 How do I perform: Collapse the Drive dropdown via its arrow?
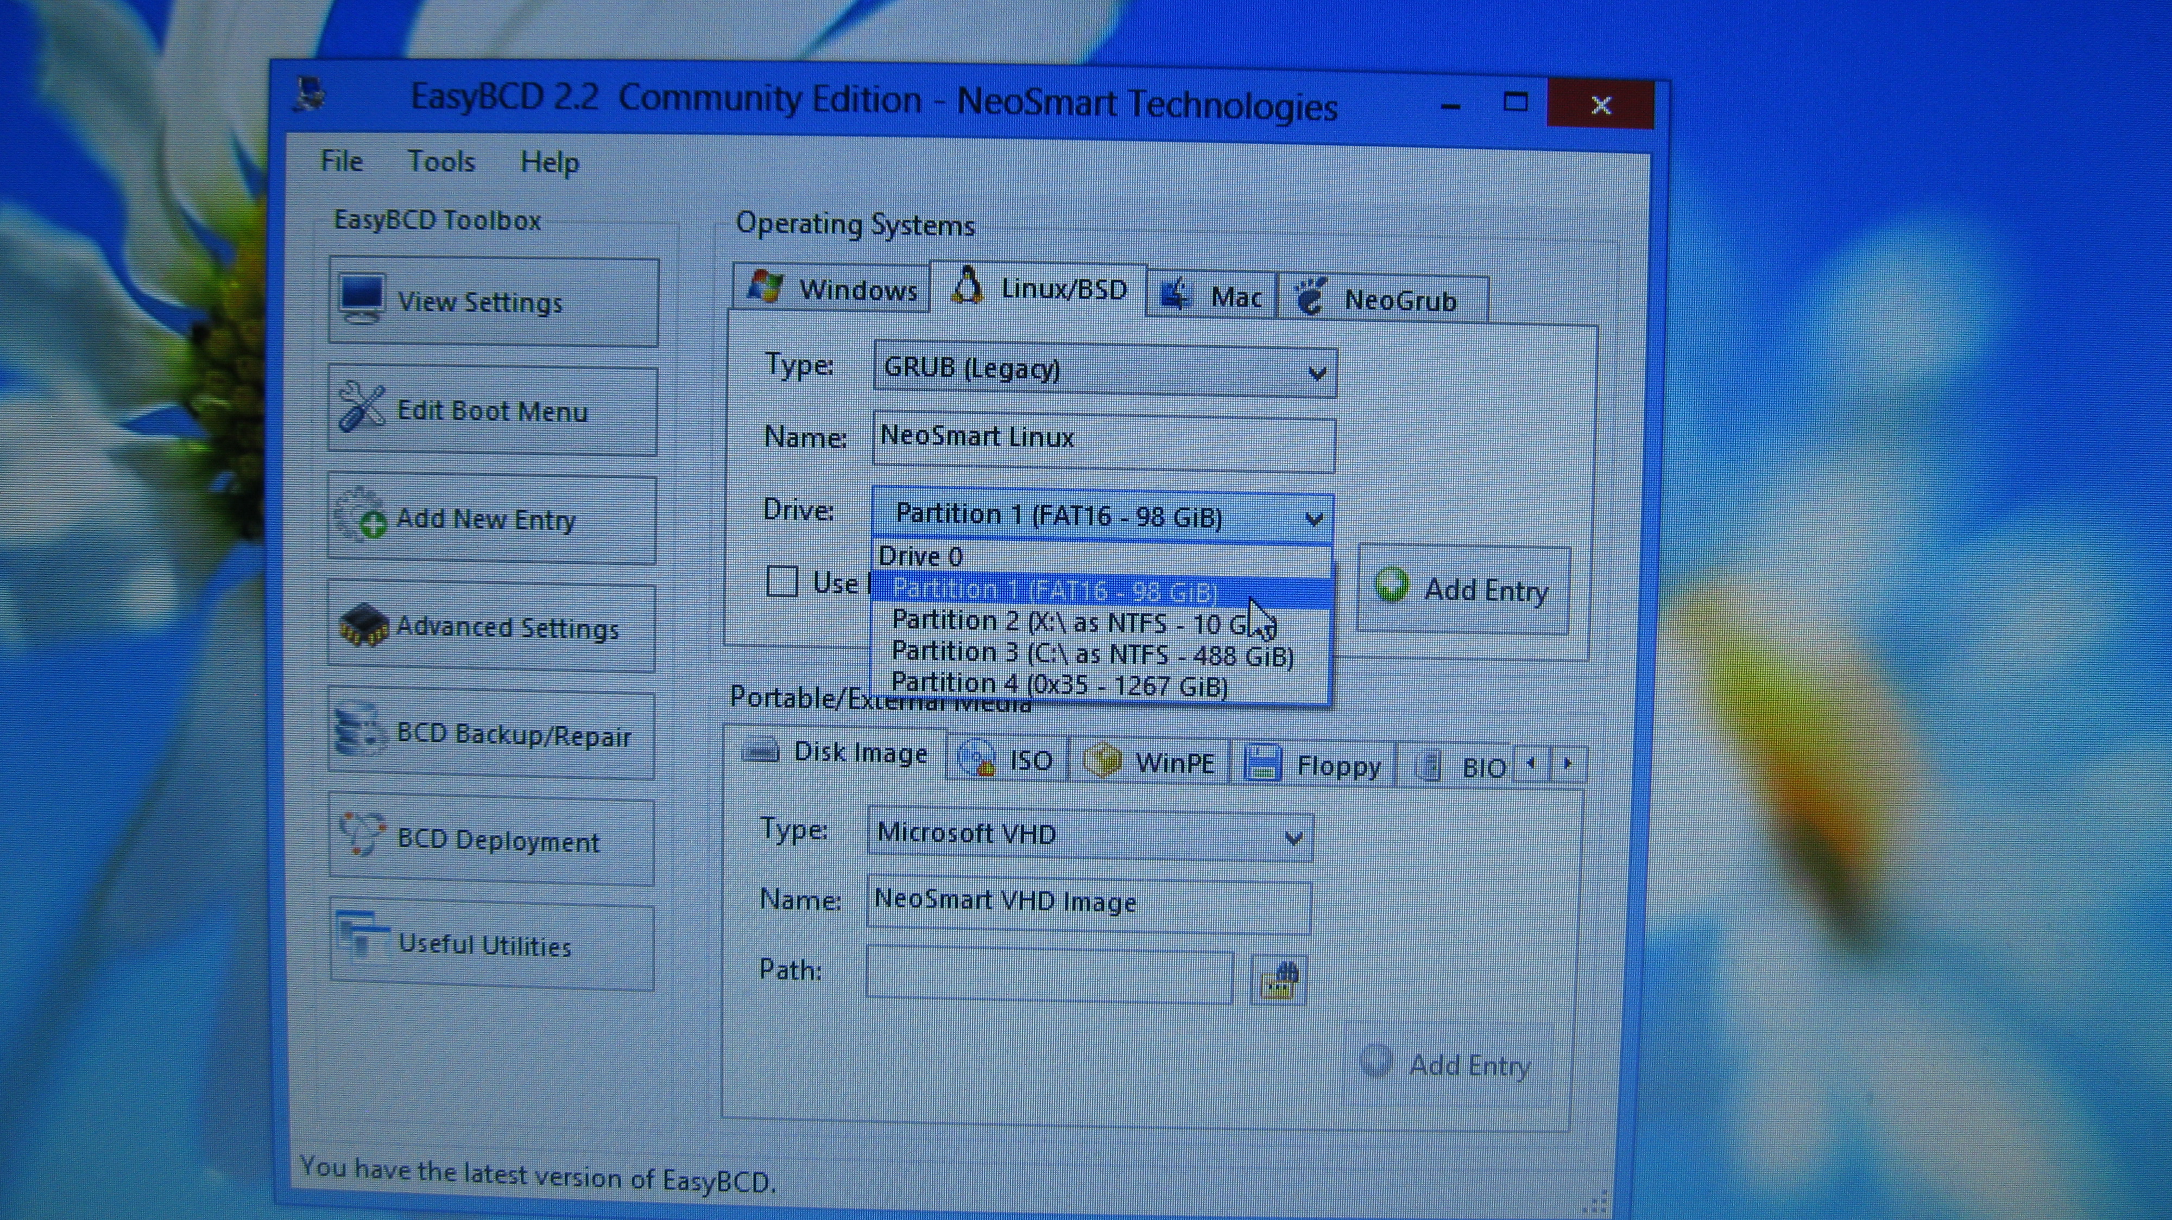click(x=1314, y=519)
